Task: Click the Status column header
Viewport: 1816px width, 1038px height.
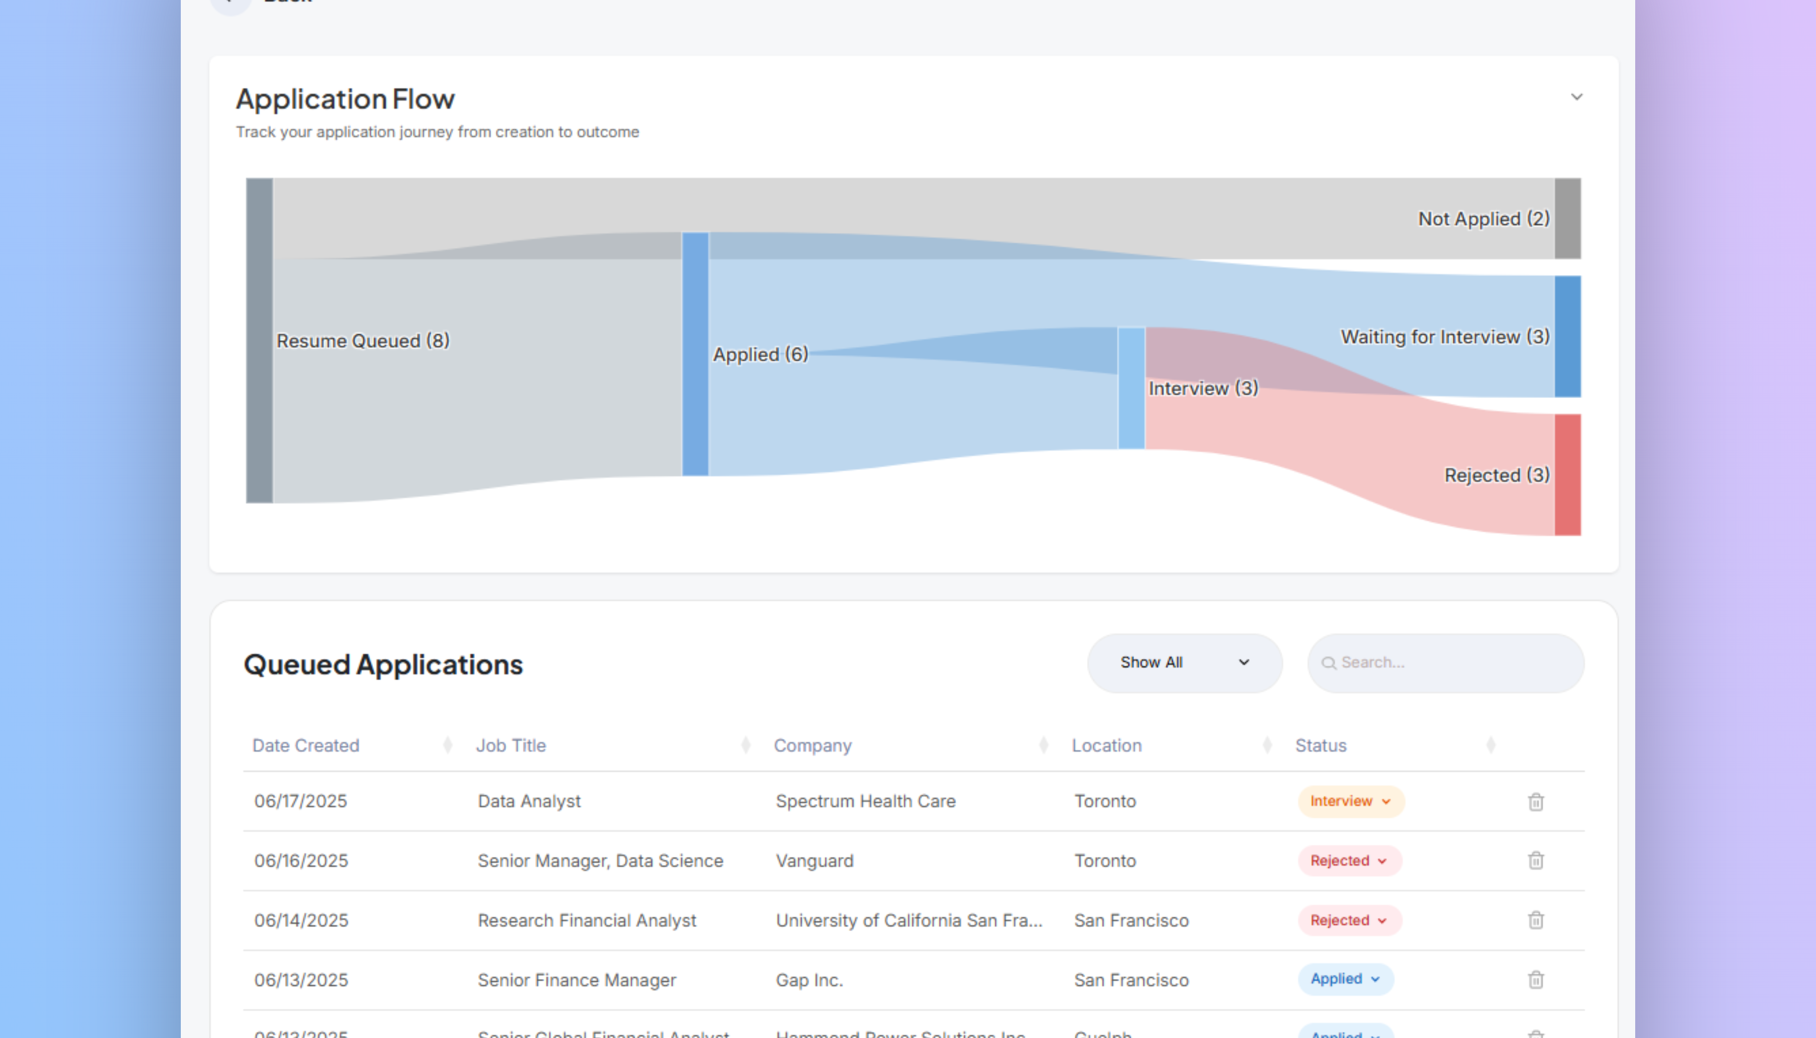Action: pos(1321,745)
